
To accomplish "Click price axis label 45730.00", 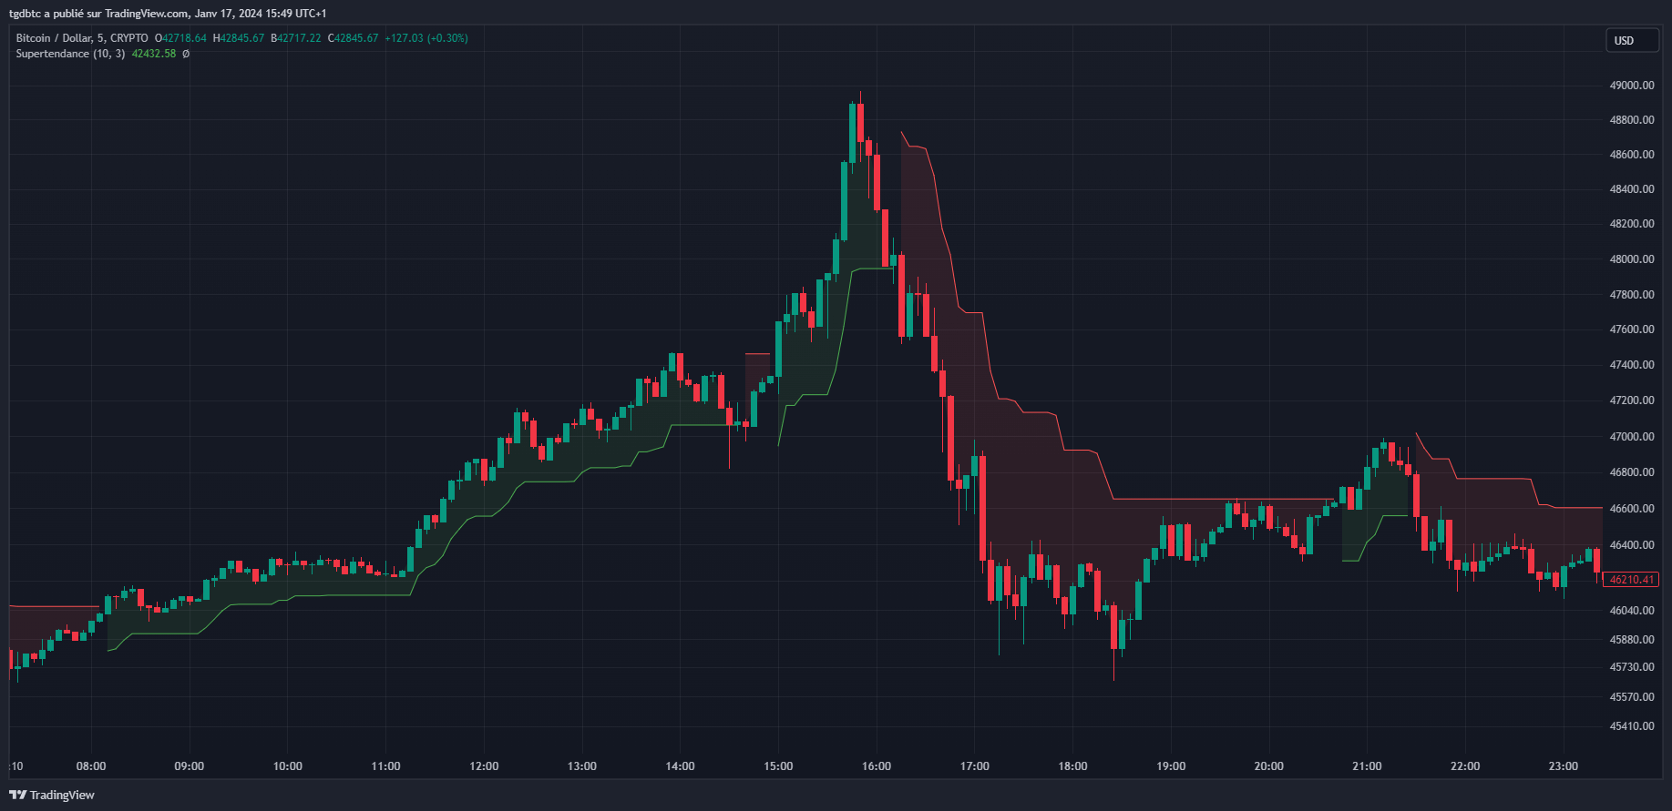I will point(1632,667).
